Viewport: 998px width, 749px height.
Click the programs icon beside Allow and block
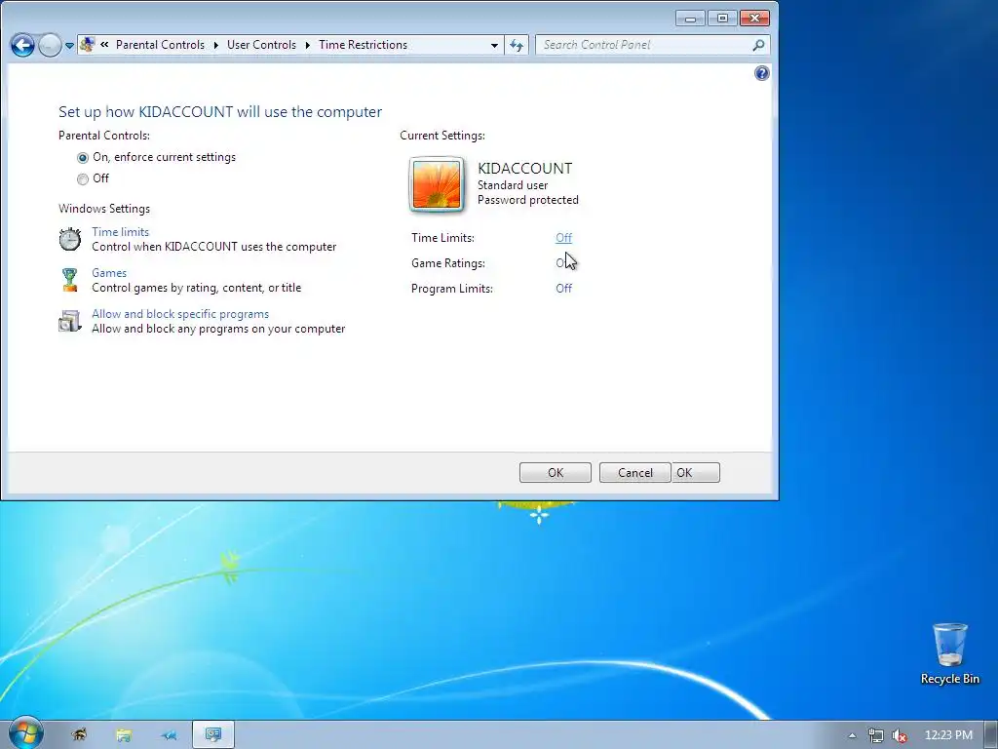point(70,321)
